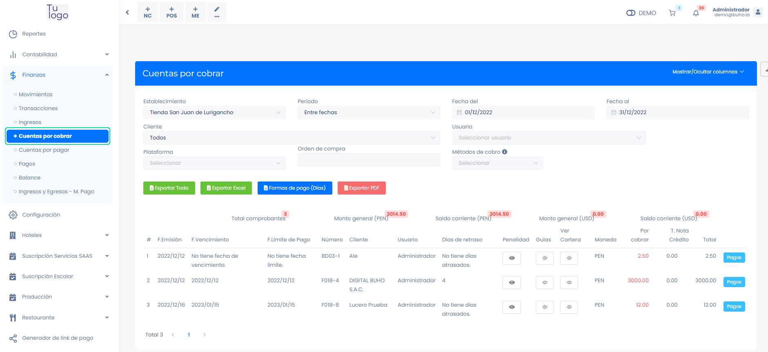Image resolution: width=768 pixels, height=352 pixels.
Task: Open the notifications bell
Action: click(x=696, y=13)
